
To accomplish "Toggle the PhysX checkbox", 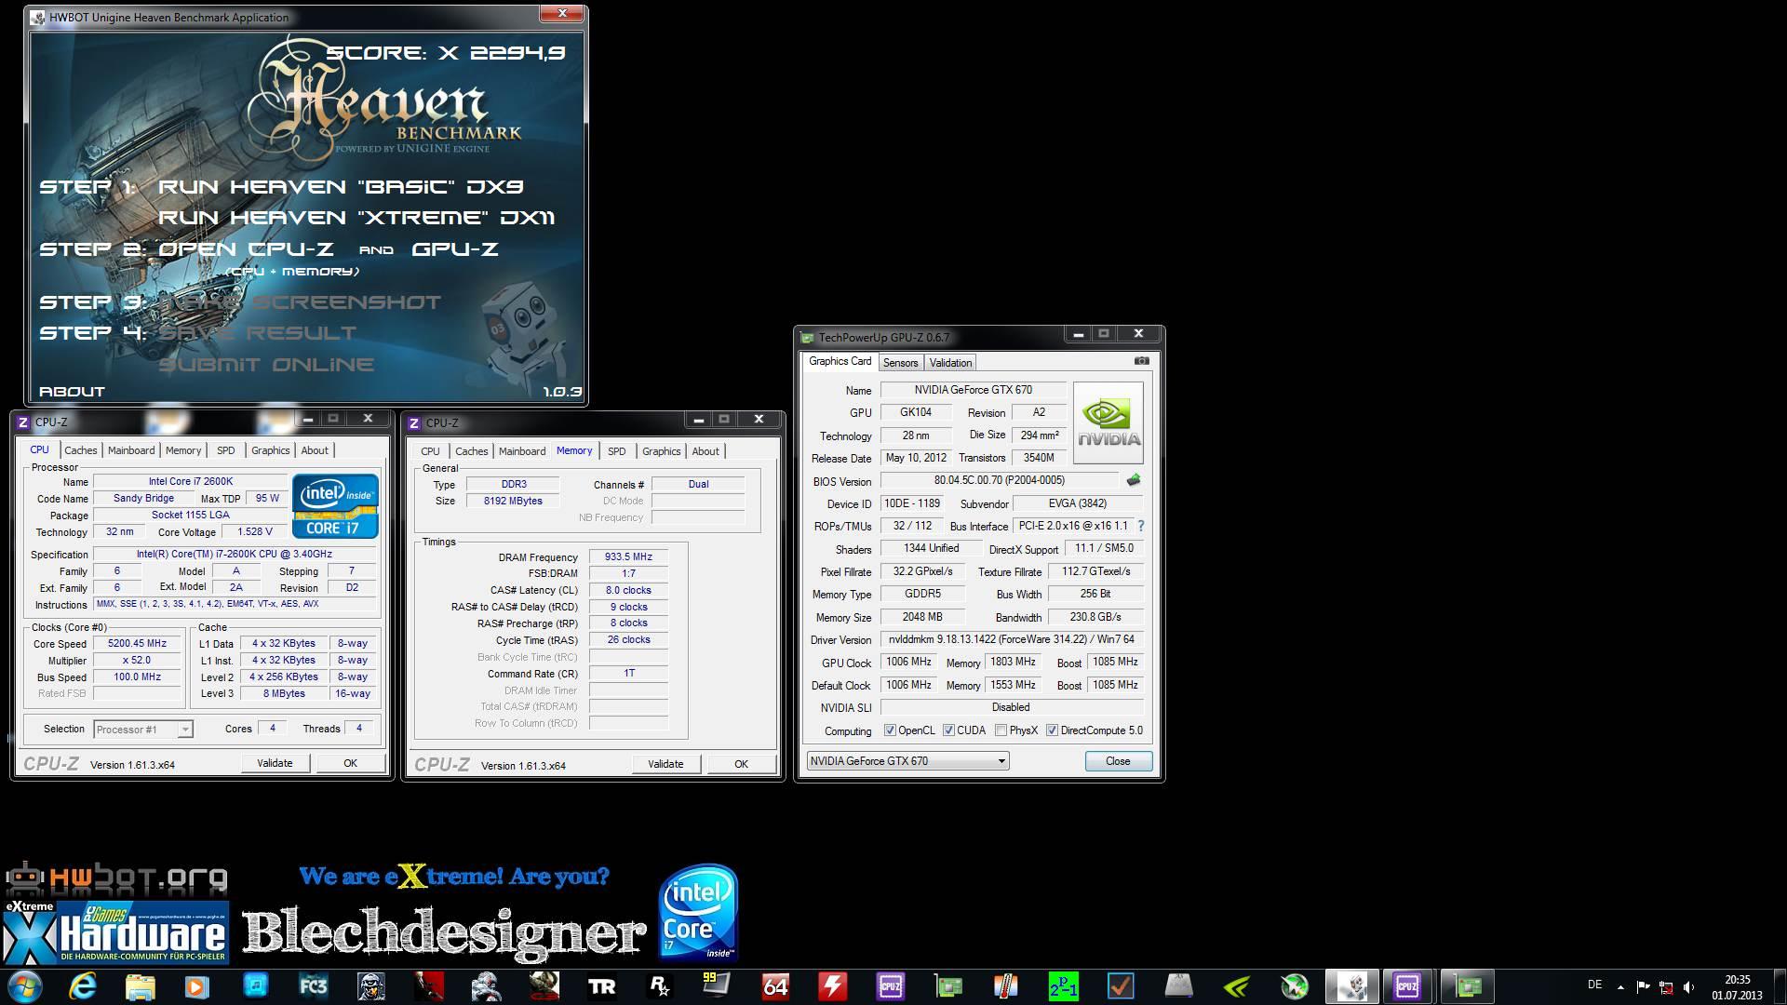I will [x=1001, y=730].
